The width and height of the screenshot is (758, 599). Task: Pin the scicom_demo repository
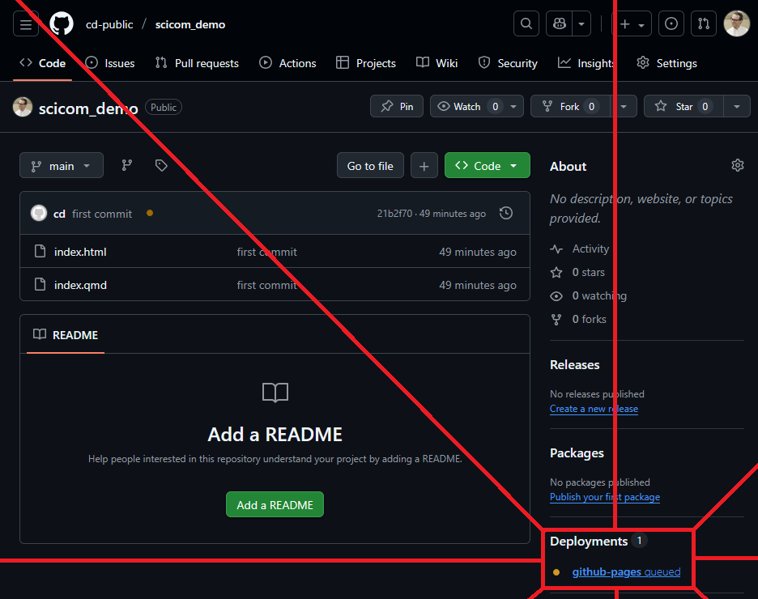397,107
